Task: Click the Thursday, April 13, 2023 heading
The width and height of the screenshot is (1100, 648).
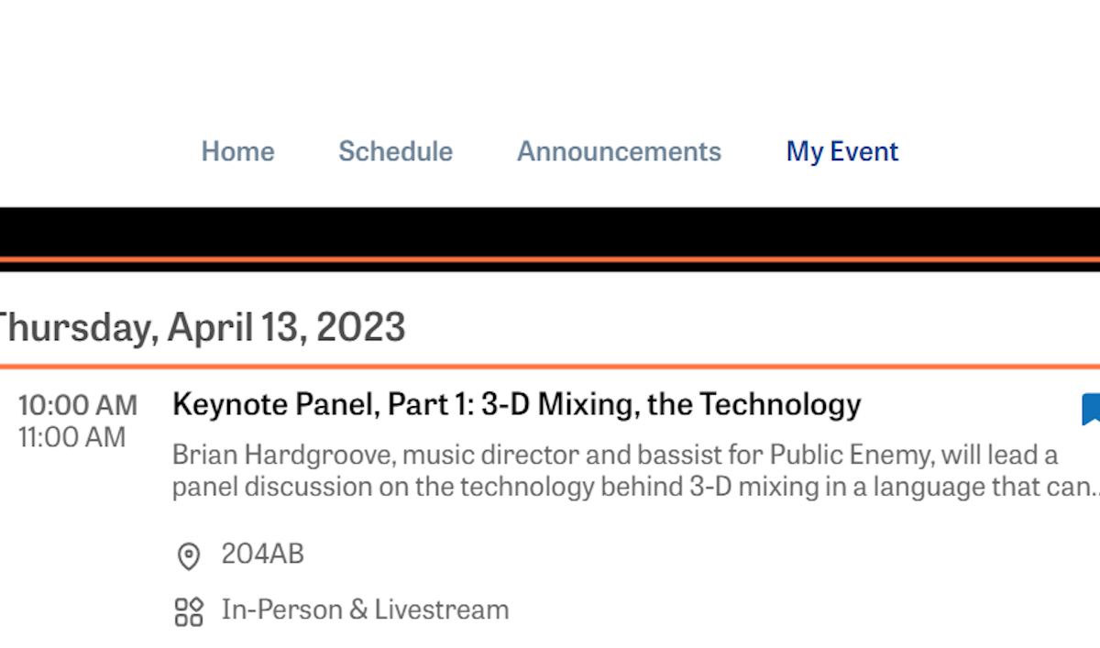Action: (x=200, y=327)
